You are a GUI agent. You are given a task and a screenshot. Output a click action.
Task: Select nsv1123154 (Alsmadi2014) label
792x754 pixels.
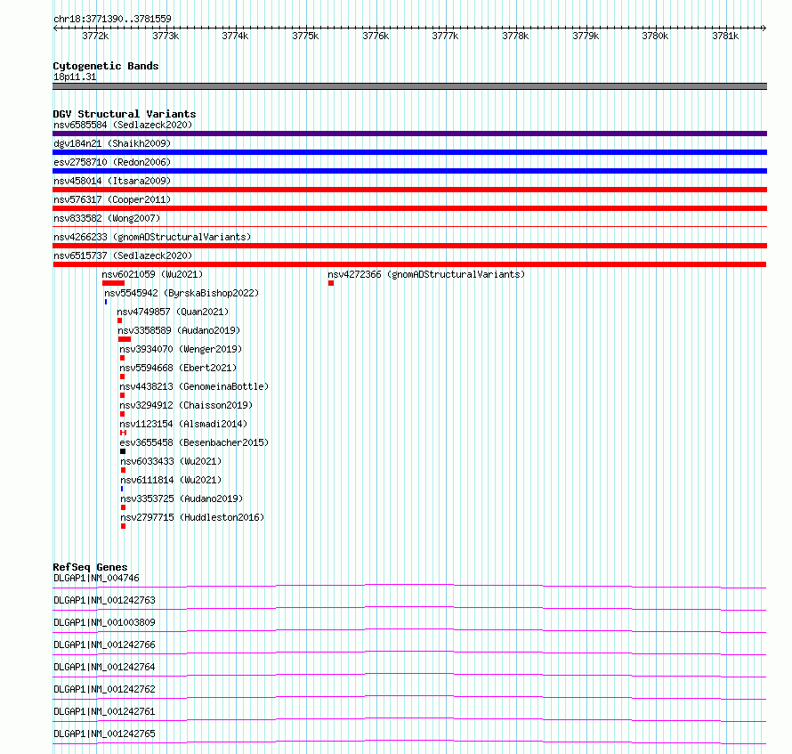coord(183,424)
